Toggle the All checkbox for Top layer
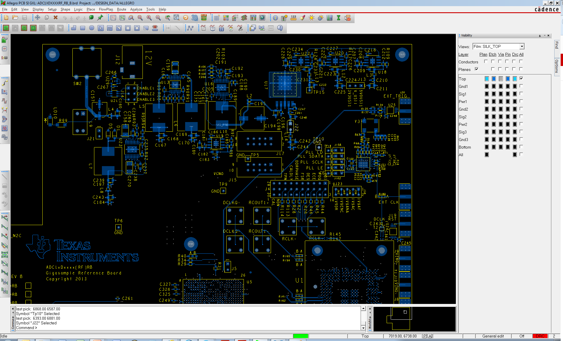563x341 pixels. pos(521,78)
